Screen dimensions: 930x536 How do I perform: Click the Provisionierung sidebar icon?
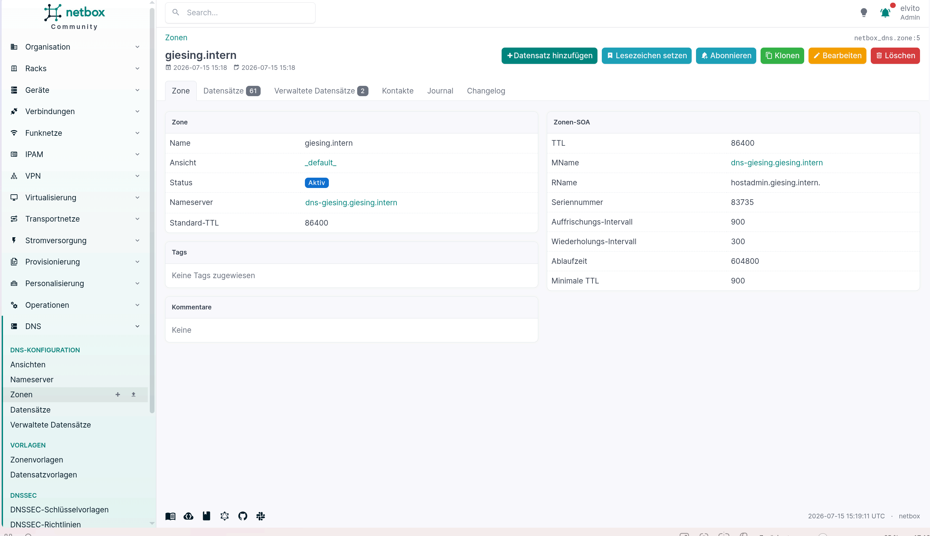point(14,262)
